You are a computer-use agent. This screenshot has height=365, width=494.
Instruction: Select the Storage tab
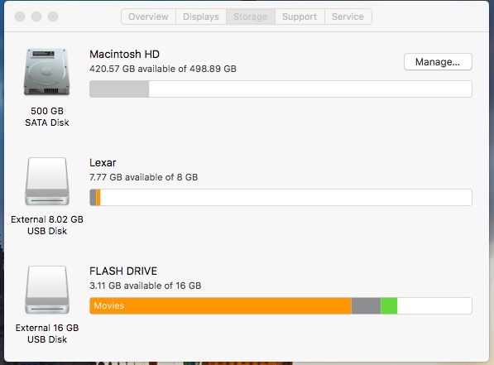click(251, 17)
